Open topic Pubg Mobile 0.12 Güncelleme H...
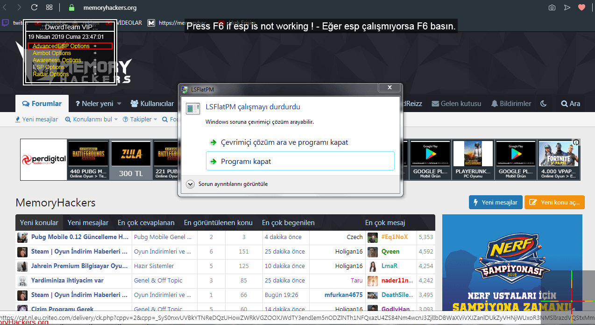This screenshot has height=325, width=595. 80,237
